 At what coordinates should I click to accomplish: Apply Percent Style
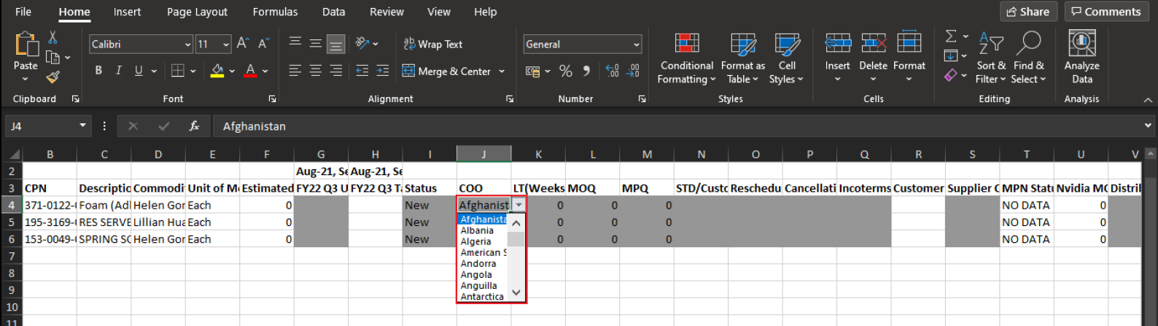tap(566, 71)
